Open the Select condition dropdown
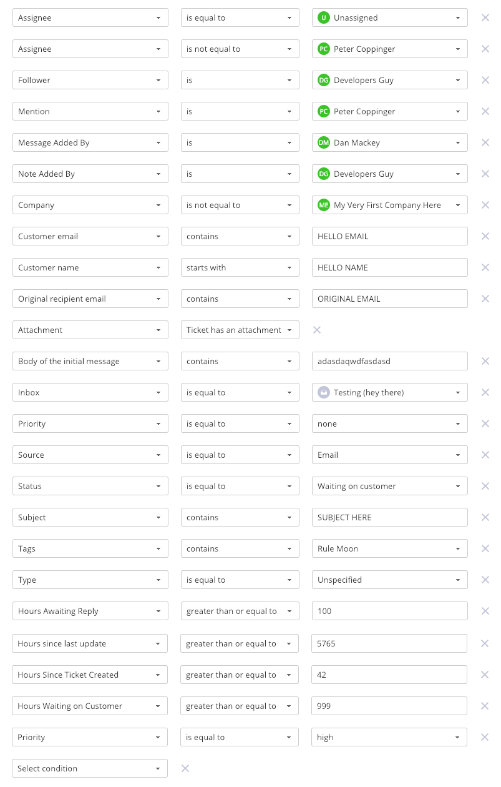Image resolution: width=501 pixels, height=787 pixels. click(x=90, y=768)
